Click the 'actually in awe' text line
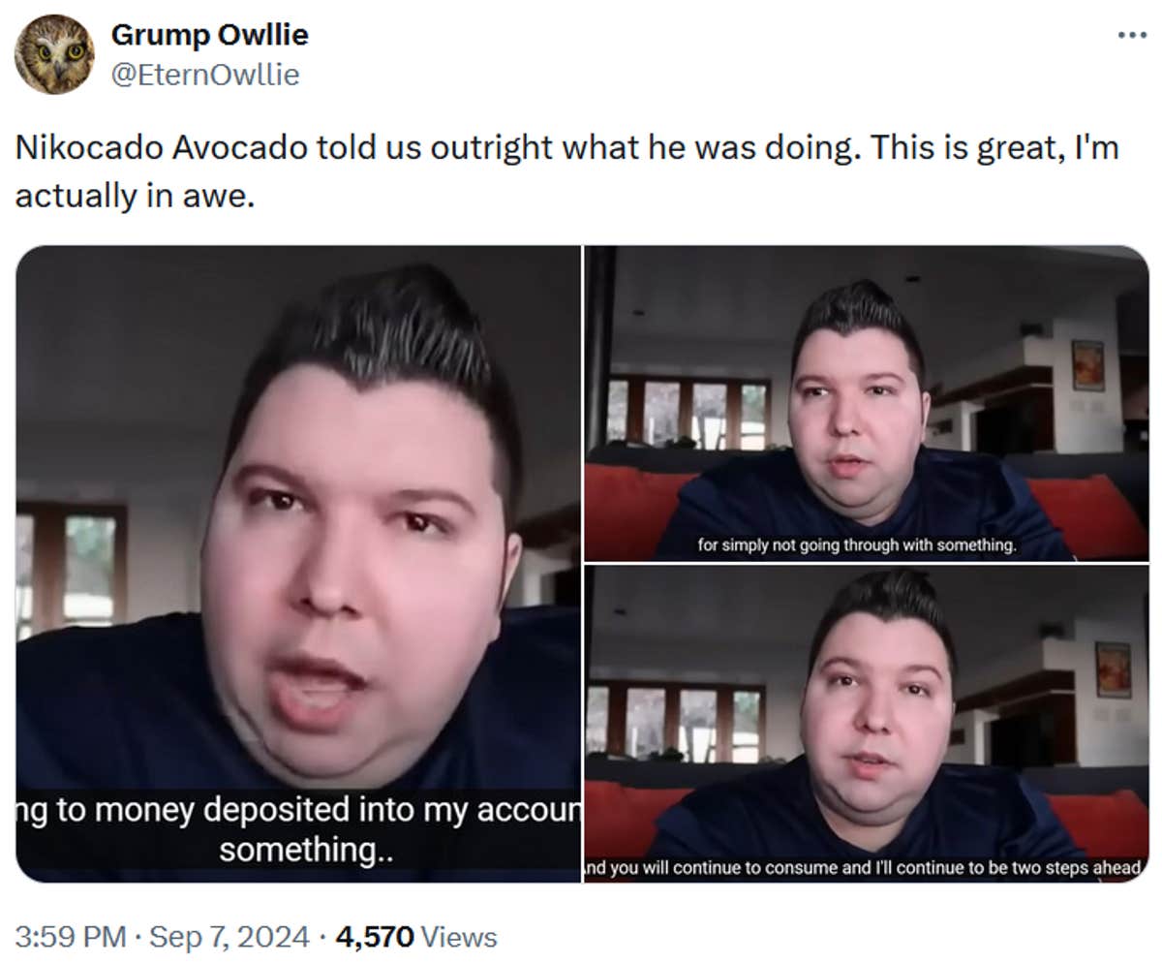 (135, 196)
